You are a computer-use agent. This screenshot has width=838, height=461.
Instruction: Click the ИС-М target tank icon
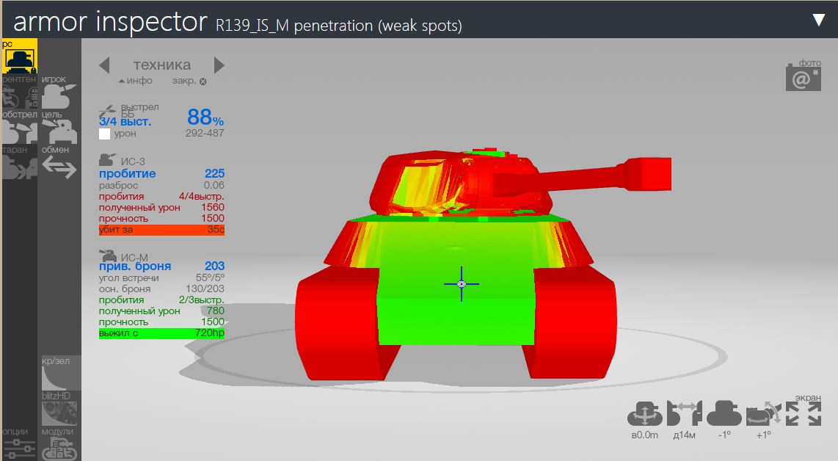(x=107, y=255)
